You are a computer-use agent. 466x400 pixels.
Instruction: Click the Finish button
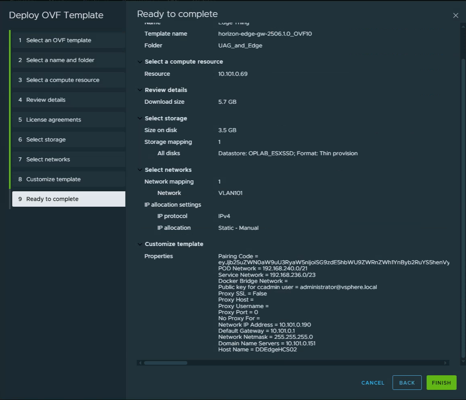(x=441, y=383)
